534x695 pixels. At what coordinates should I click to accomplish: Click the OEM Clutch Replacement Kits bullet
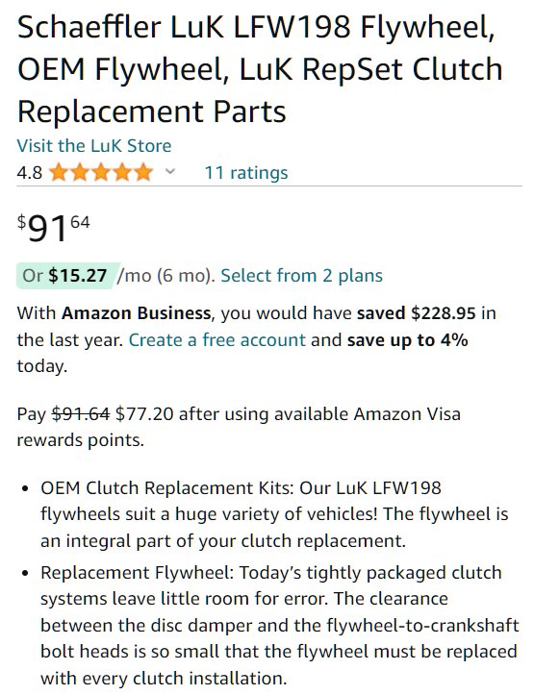[x=274, y=514]
